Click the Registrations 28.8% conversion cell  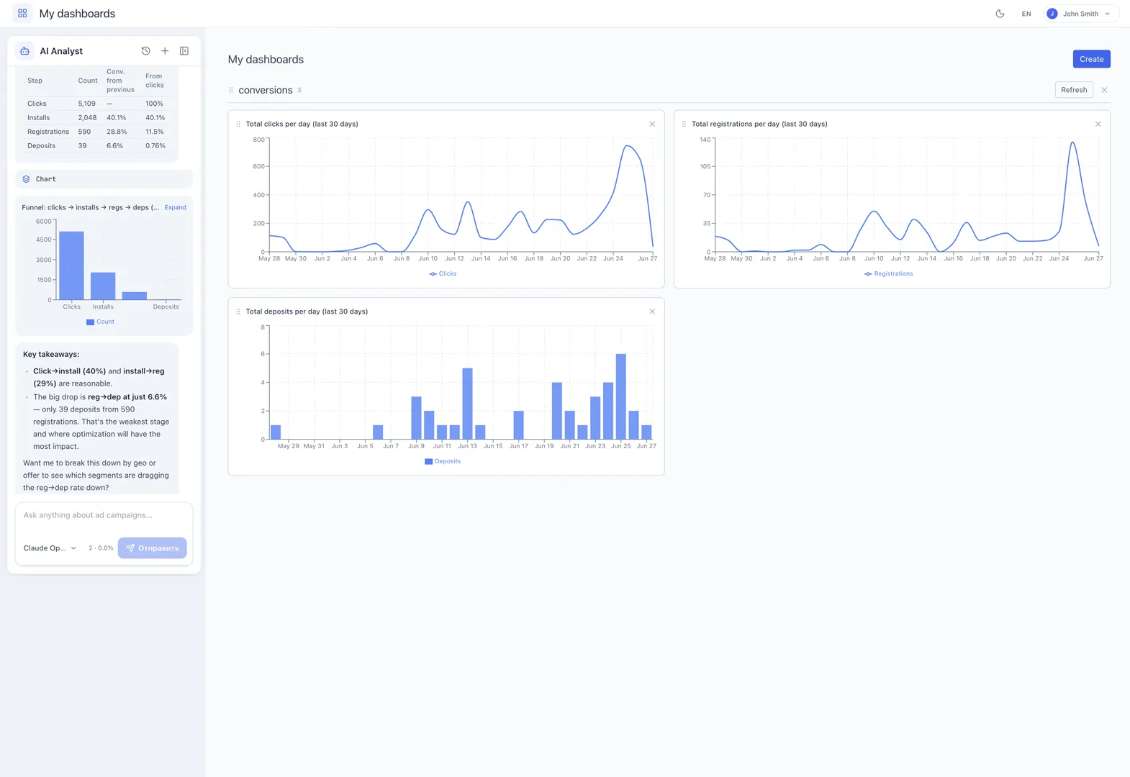117,132
